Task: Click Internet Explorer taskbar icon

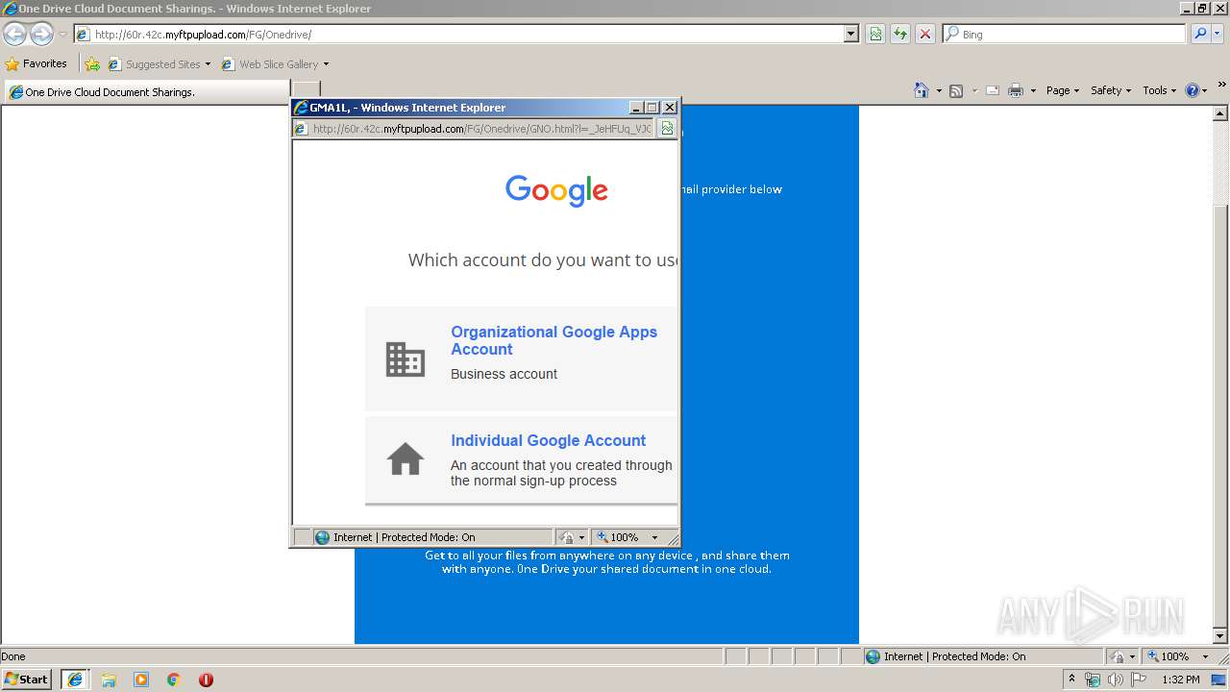Action: pyautogui.click(x=75, y=680)
